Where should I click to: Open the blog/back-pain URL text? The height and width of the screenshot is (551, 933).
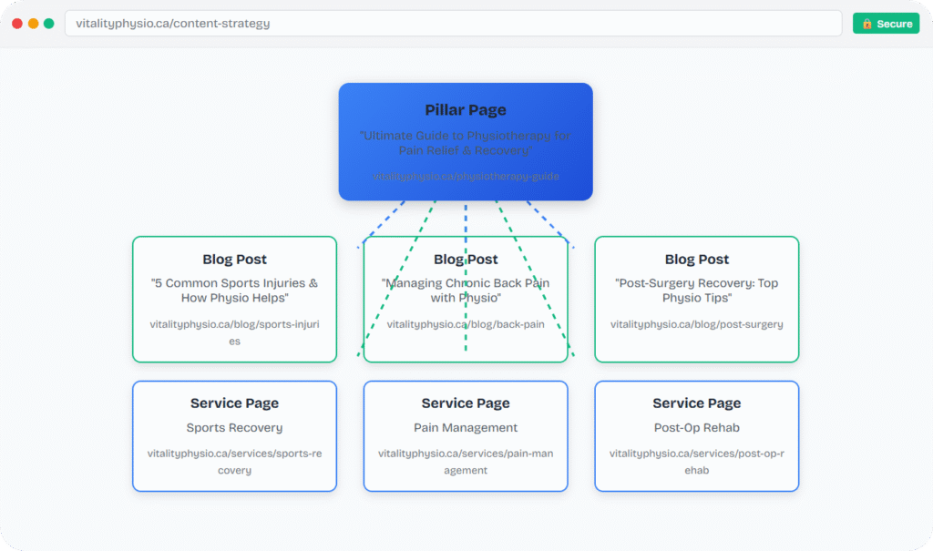[466, 324]
